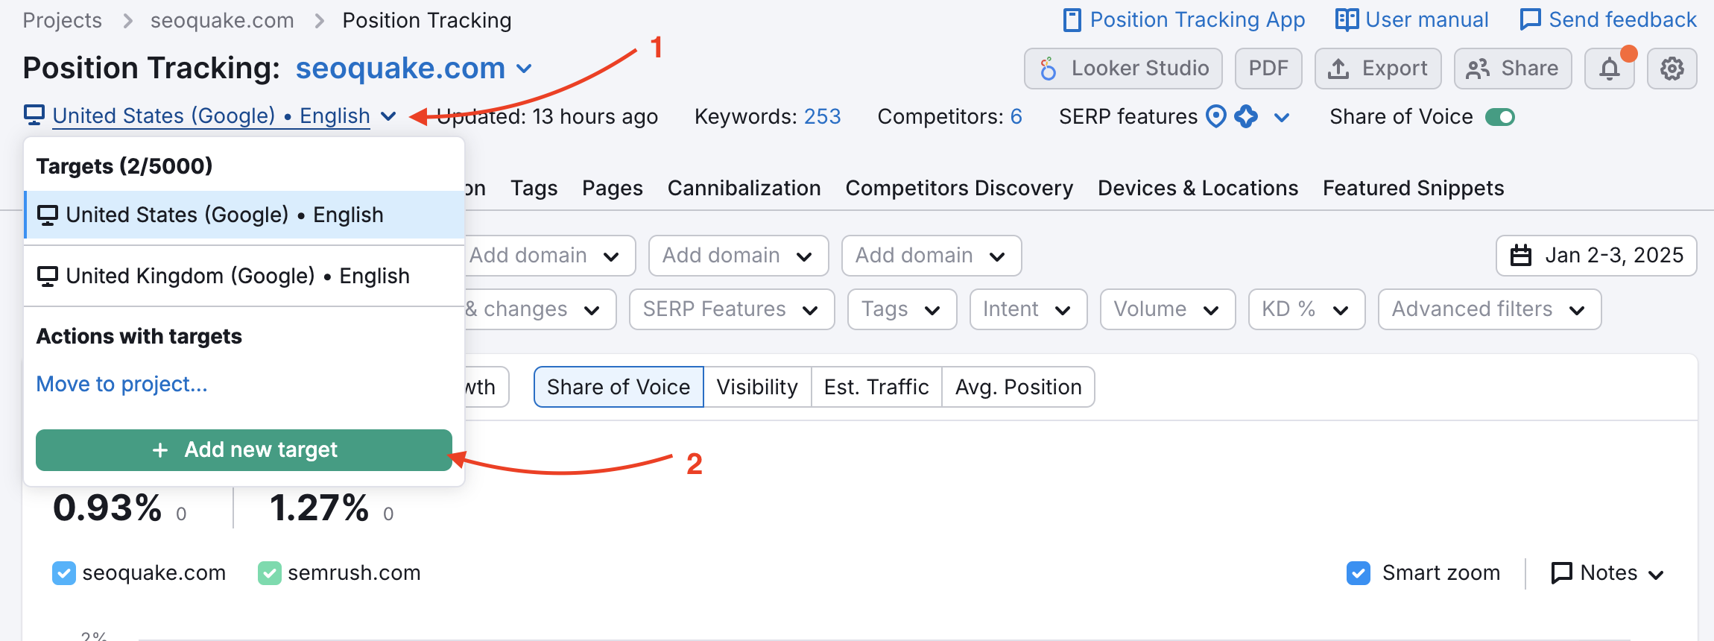This screenshot has width=1714, height=641.
Task: Click monitor icon on United Kingdom row
Action: click(48, 277)
